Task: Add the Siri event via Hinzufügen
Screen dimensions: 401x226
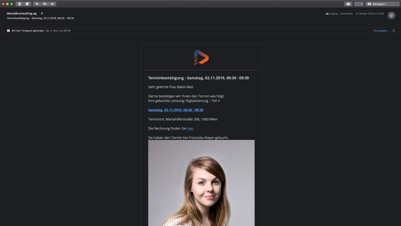Action: coord(382,31)
